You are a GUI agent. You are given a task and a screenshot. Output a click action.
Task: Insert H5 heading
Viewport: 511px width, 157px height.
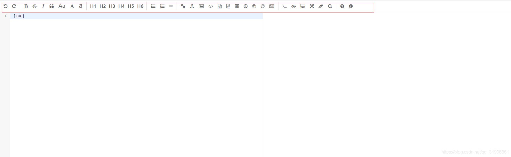pyautogui.click(x=131, y=6)
